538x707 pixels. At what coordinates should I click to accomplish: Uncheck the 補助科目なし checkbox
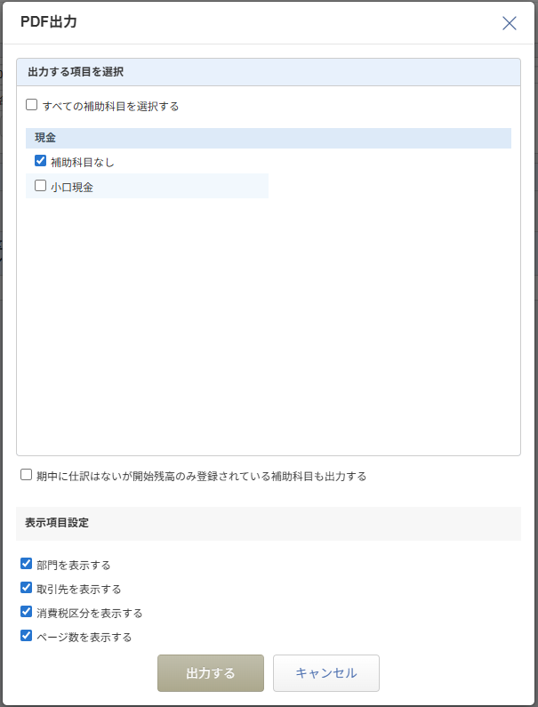click(40, 161)
